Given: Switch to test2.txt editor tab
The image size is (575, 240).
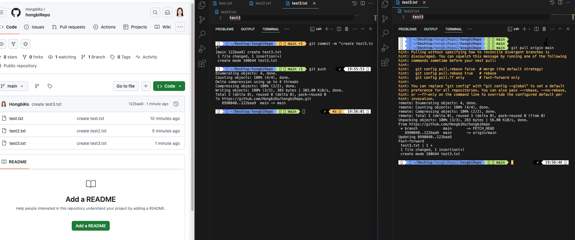Looking at the screenshot, I should (x=260, y=3).
